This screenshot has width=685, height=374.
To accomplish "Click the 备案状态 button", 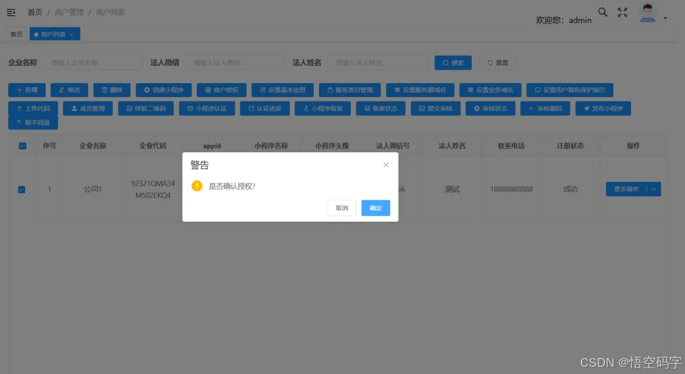I will point(381,108).
